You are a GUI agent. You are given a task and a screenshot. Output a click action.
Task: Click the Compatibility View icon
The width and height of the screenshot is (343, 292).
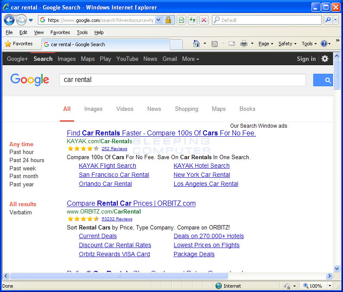[x=181, y=20]
